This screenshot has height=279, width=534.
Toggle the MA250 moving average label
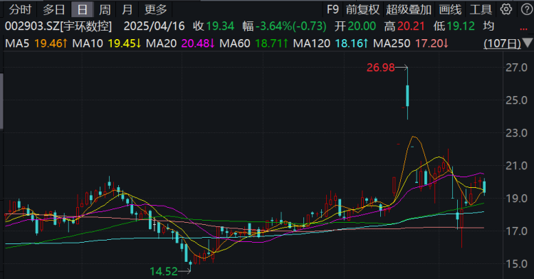(392, 43)
